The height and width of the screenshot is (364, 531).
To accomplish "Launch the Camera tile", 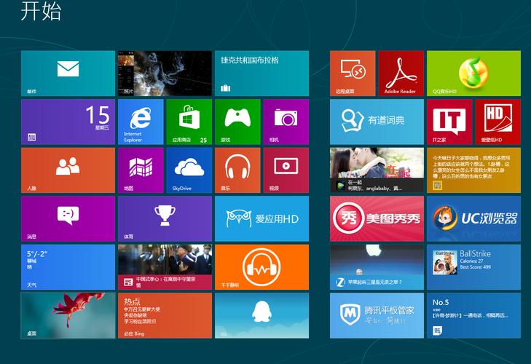I will pyautogui.click(x=286, y=122).
